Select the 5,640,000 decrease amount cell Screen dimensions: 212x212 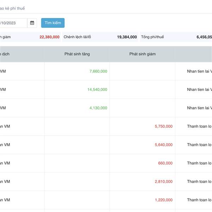point(164,145)
